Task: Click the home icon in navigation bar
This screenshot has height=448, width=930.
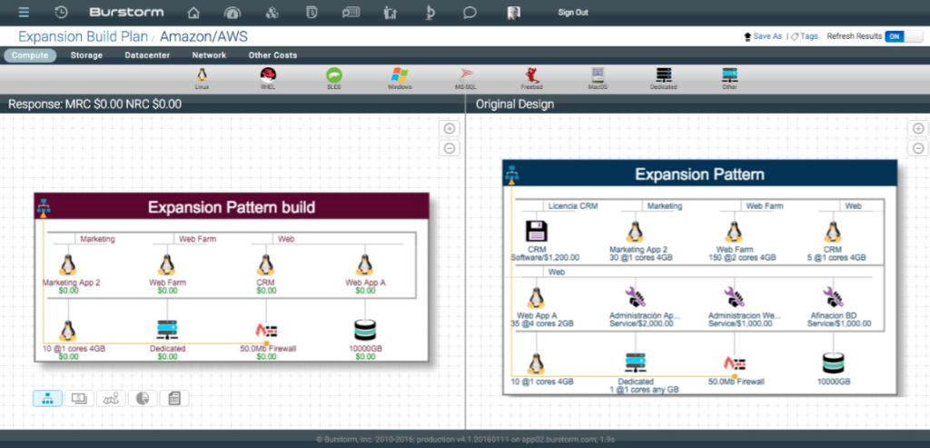Action: tap(193, 13)
